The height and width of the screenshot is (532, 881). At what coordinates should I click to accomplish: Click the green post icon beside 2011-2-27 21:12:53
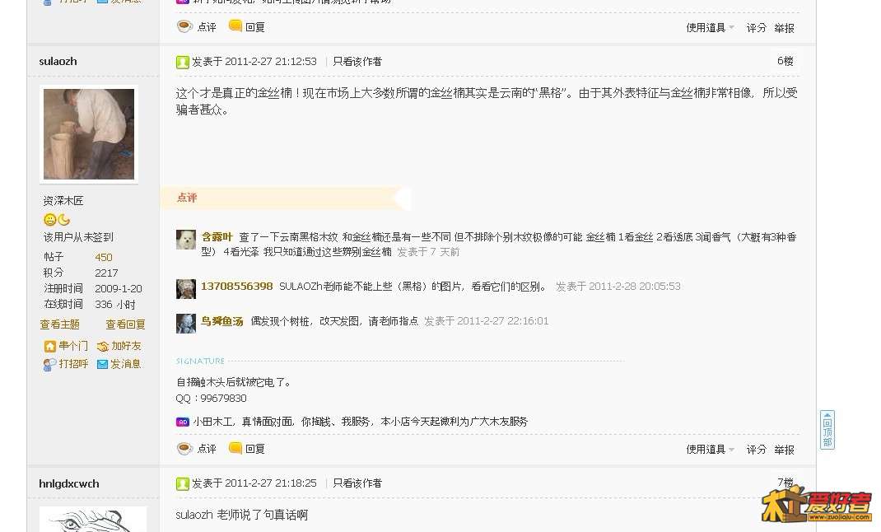[182, 62]
